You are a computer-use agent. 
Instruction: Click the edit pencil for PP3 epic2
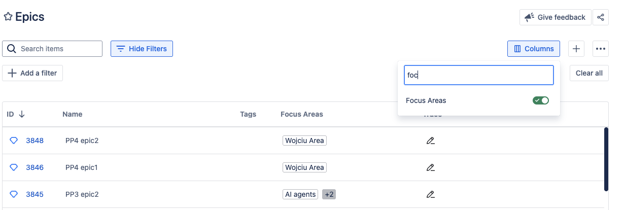431,194
